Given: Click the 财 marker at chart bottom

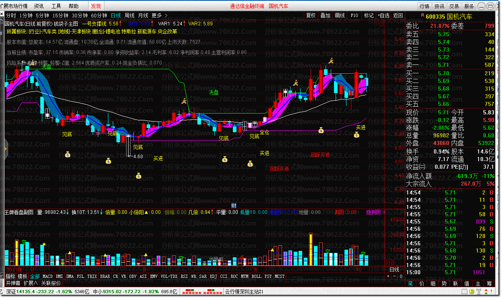Looking at the screenshot, I should 233,205.
